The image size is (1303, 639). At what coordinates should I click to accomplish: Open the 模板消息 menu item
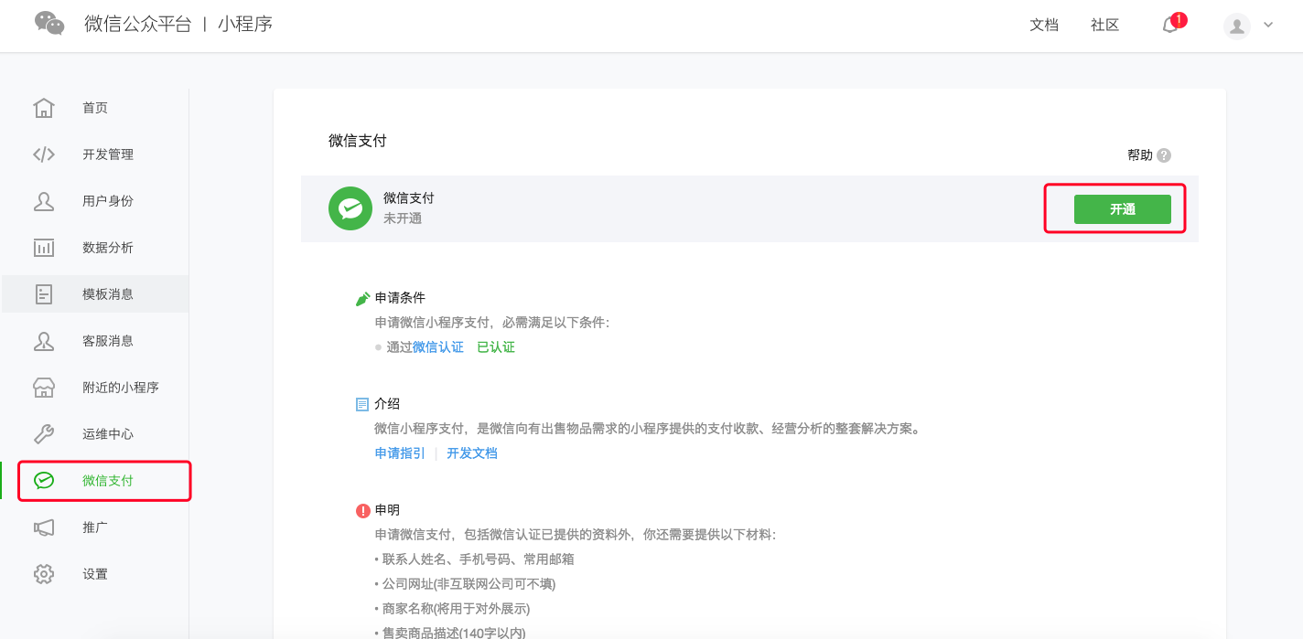tap(107, 294)
